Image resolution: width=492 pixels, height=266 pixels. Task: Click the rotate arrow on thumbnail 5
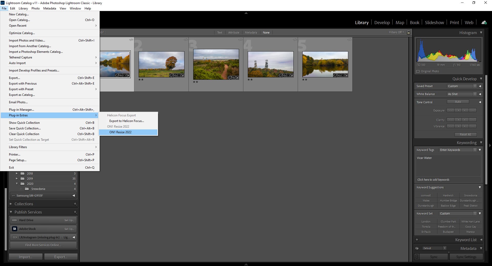coord(349,40)
